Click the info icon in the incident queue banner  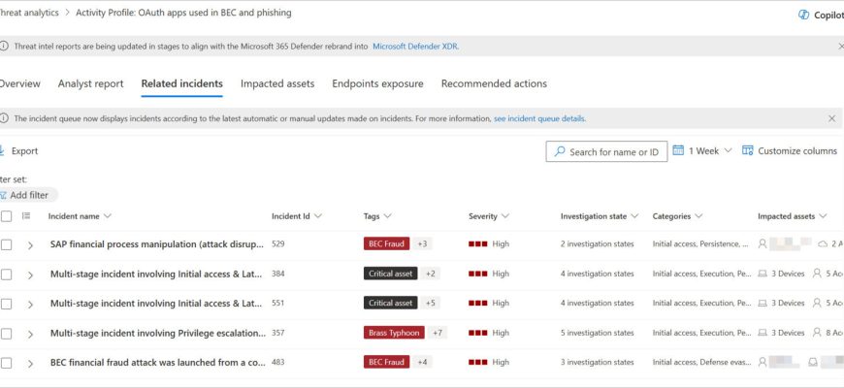[x=4, y=118]
